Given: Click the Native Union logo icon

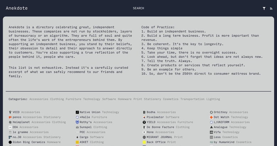Looking at the screenshot, I should point(77,112).
